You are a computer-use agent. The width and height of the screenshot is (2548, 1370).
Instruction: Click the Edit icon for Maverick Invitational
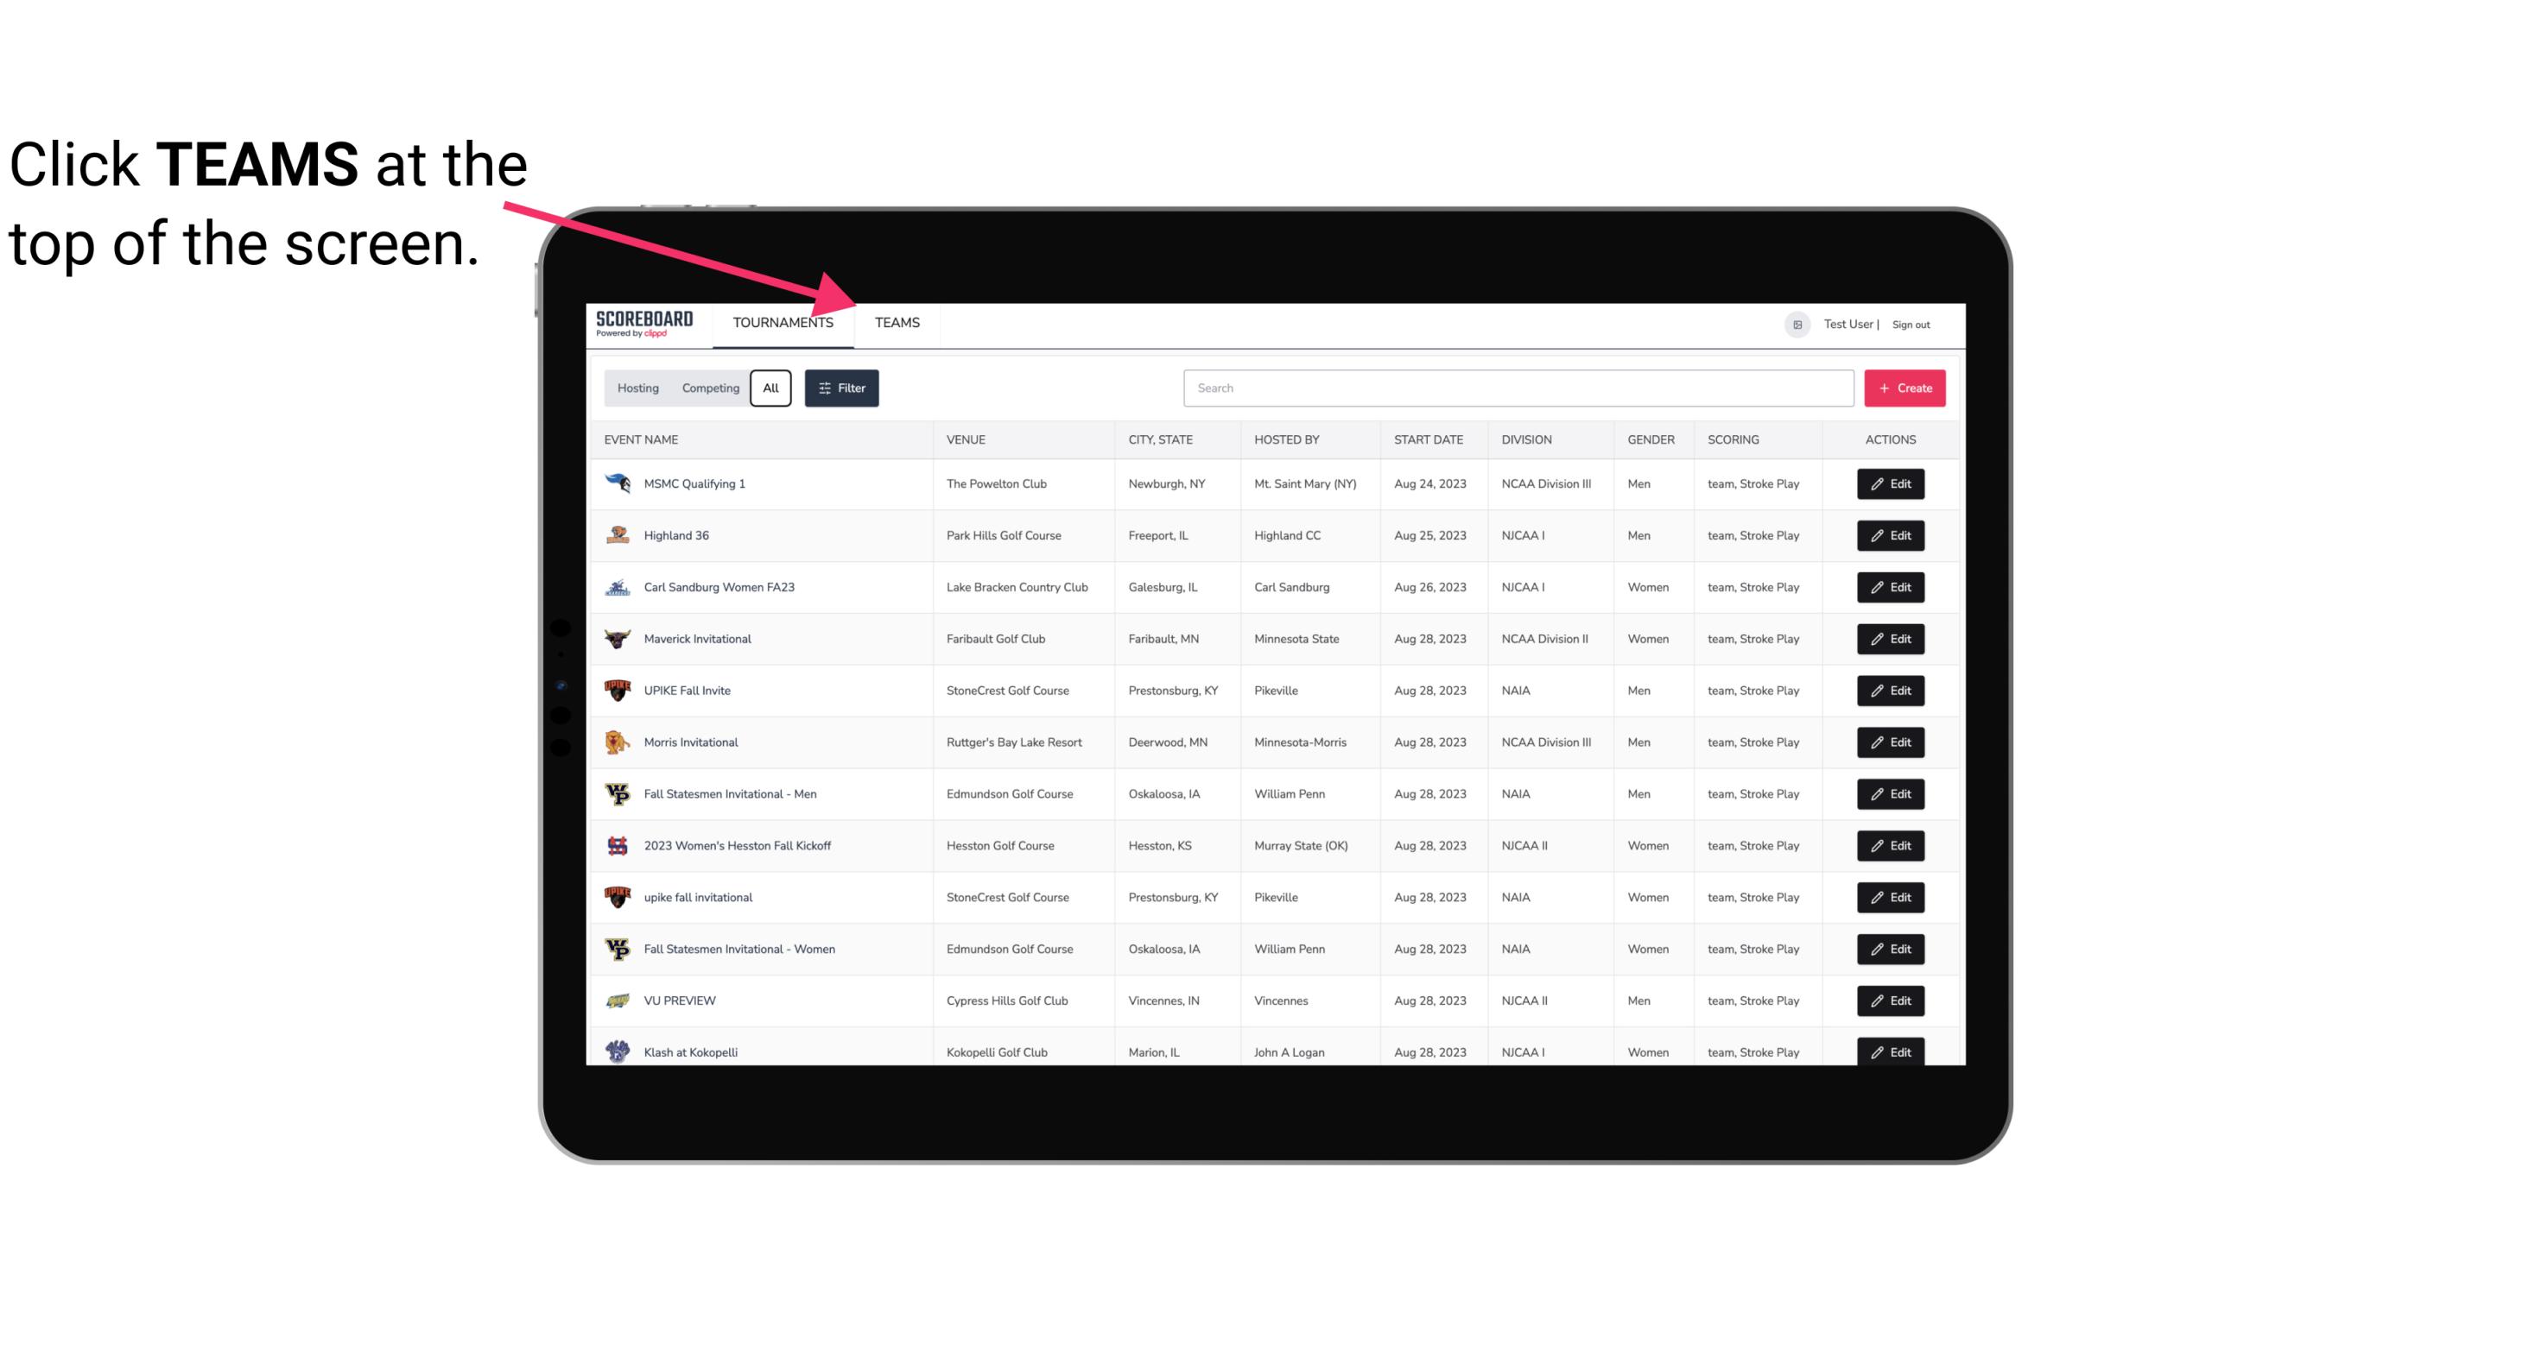point(1892,638)
